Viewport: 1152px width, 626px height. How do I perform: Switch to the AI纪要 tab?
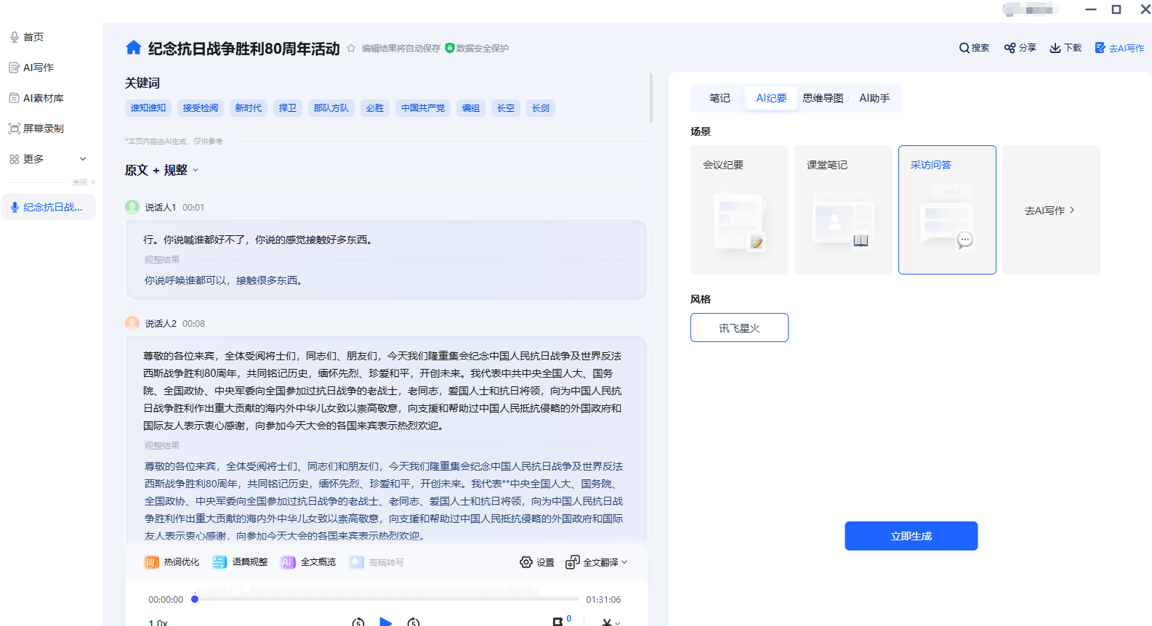tap(771, 98)
